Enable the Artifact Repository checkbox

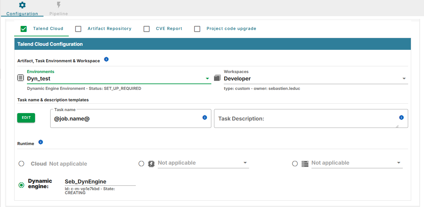pyautogui.click(x=78, y=29)
